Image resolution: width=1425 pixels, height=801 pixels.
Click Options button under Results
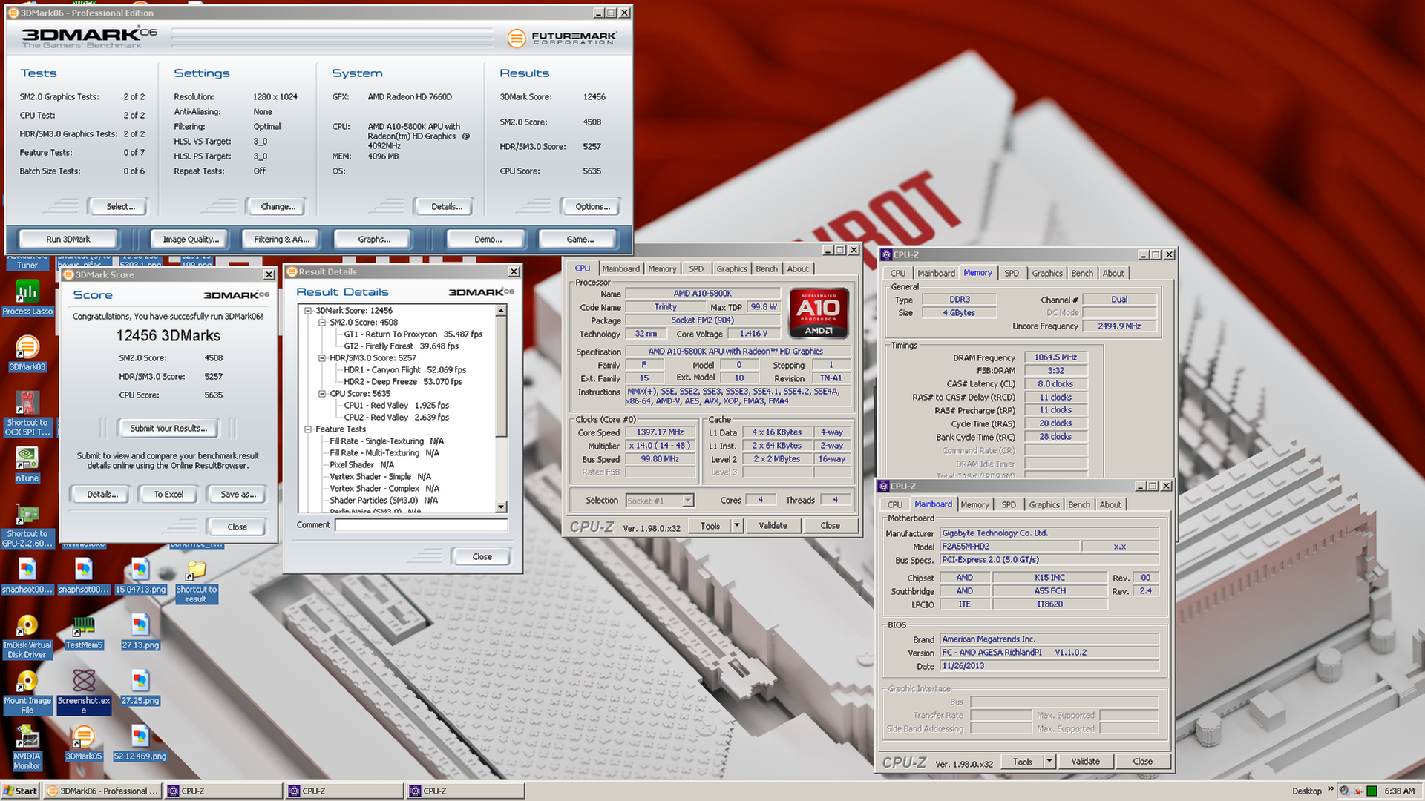pos(592,207)
